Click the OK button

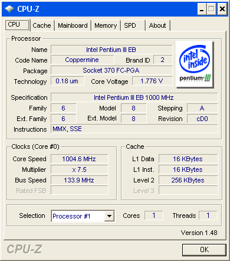click(204, 250)
